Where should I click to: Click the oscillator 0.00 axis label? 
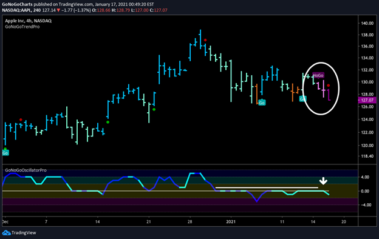click(365, 191)
